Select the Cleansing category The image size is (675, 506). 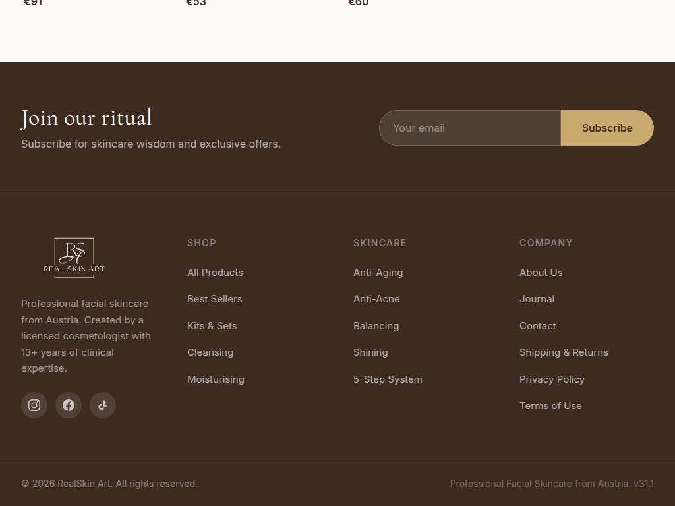pos(210,352)
